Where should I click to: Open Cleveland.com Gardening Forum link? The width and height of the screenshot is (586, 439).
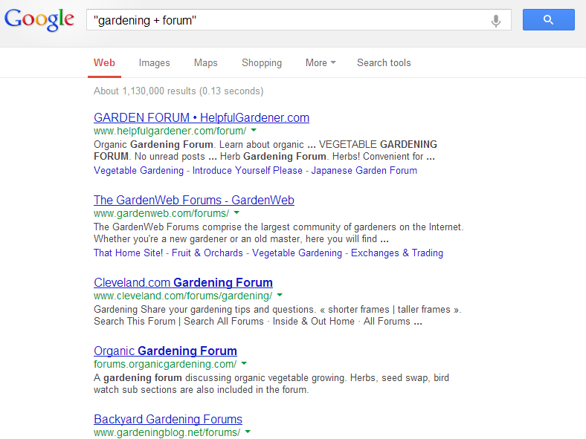(183, 282)
